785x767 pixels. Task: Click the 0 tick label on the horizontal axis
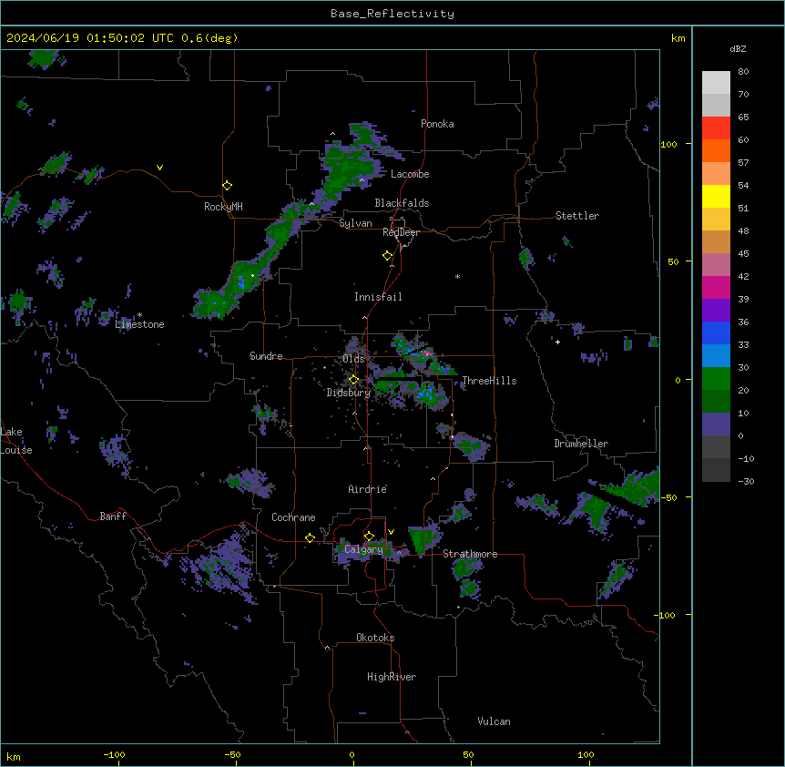(352, 754)
